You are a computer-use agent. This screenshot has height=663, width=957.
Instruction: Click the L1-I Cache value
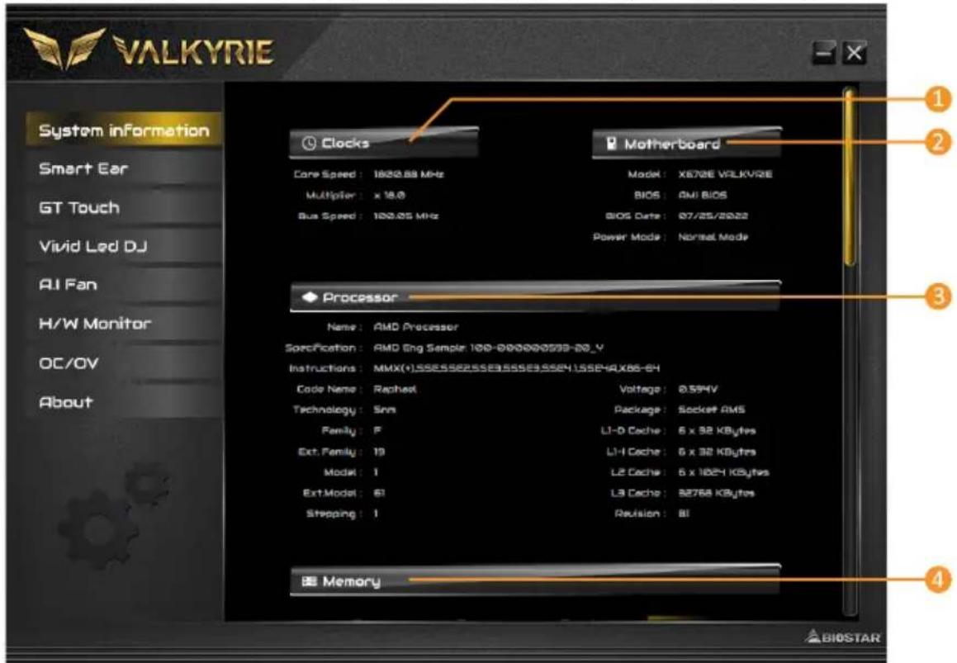tap(717, 452)
